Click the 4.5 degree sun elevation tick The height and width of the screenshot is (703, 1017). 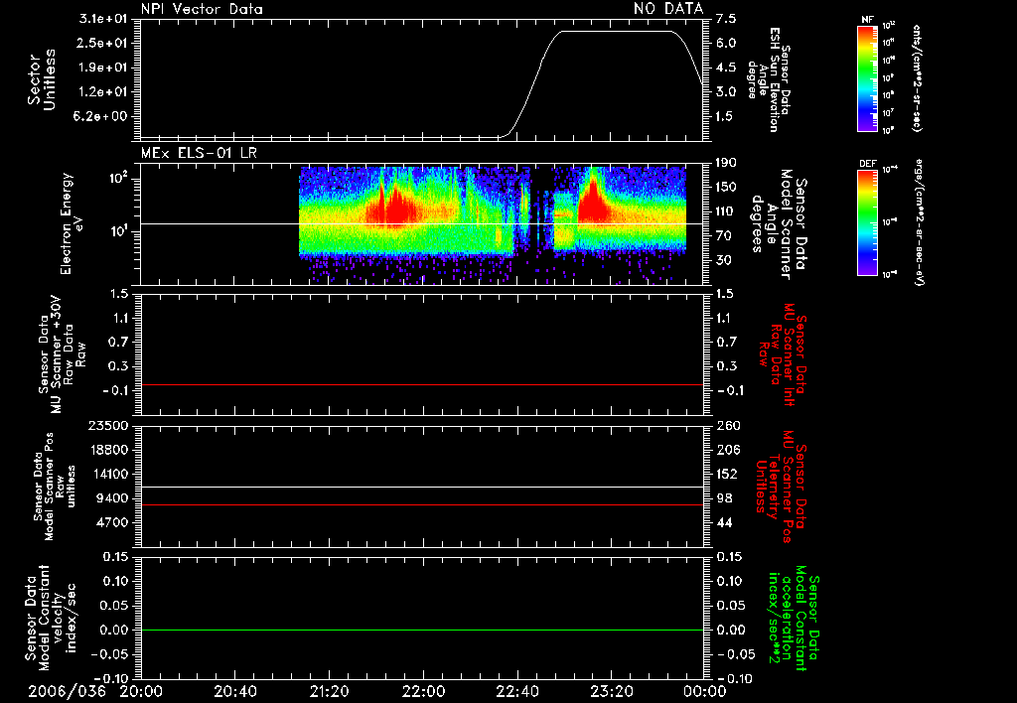click(726, 68)
